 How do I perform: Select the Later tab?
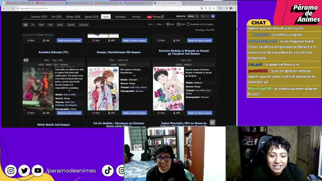[x=106, y=17]
